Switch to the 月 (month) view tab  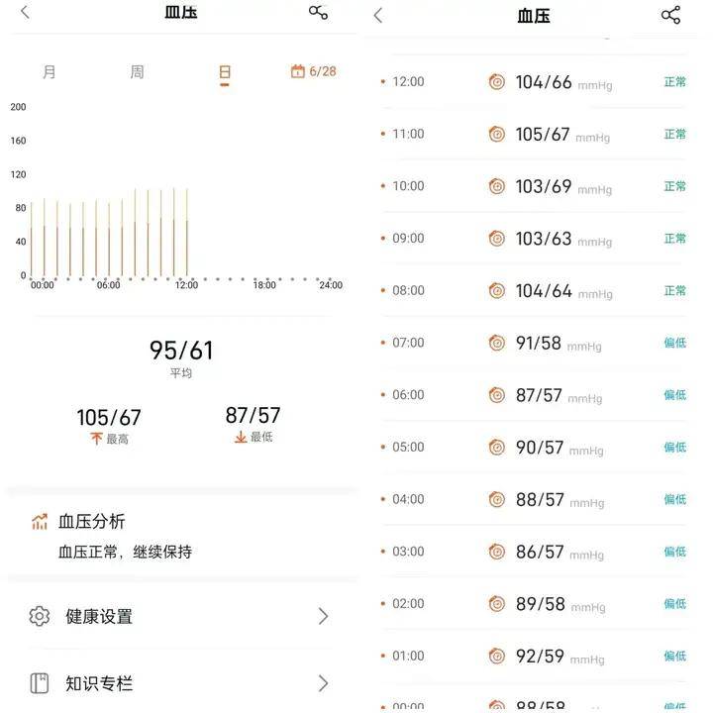click(x=50, y=72)
